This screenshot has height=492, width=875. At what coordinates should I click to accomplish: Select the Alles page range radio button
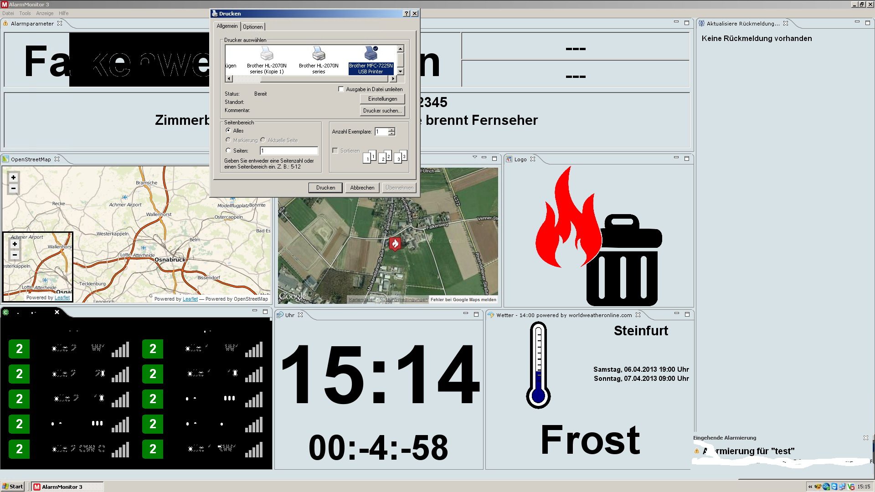click(x=228, y=131)
